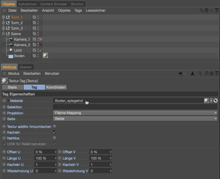Click animation circle next to Material
220x179 pixels.
4,101
